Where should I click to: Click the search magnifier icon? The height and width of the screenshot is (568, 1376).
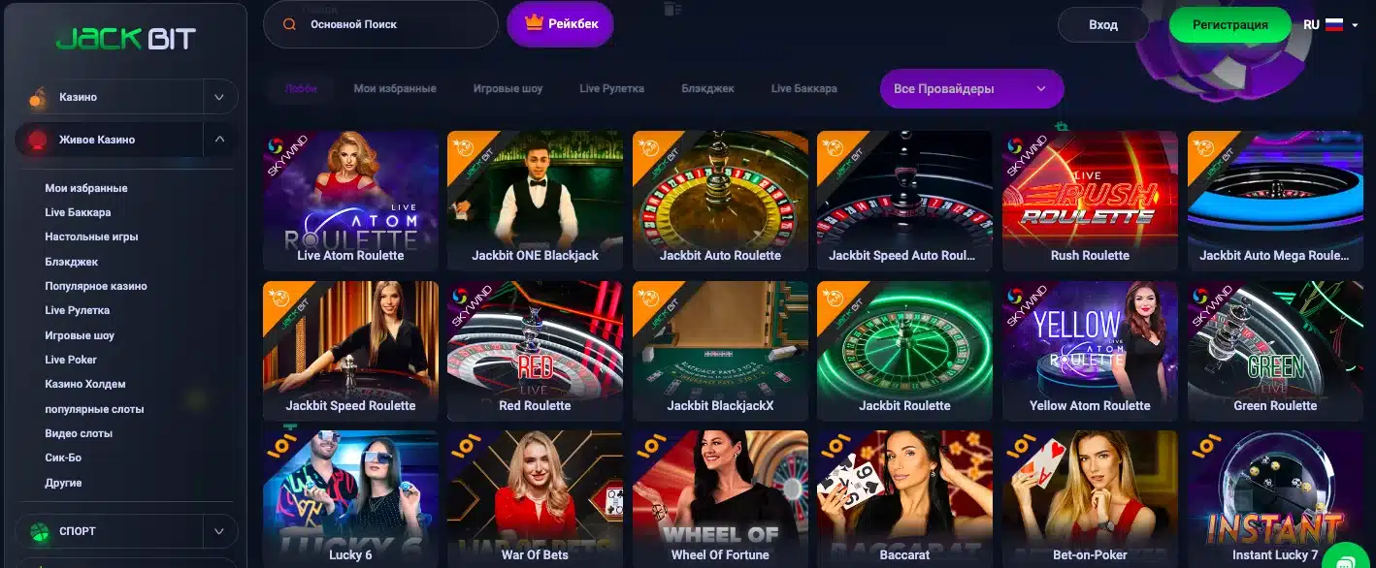click(289, 24)
